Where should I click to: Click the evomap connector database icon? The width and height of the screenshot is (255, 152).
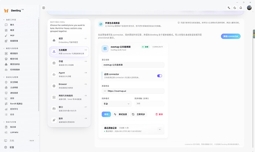[105, 48]
